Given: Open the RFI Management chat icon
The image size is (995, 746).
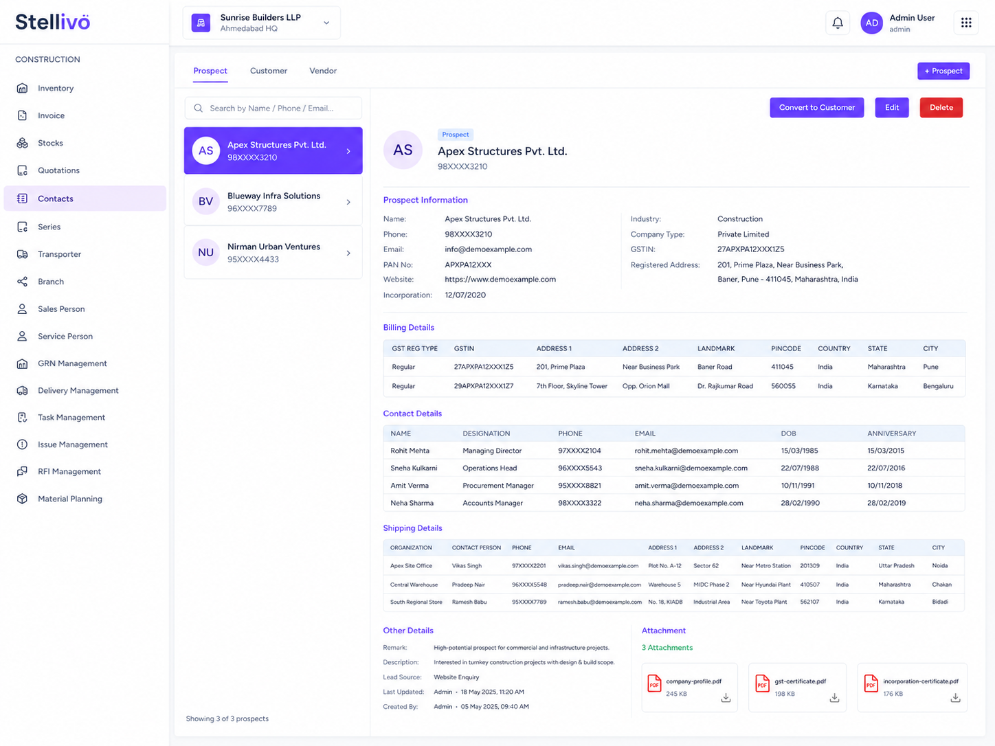Looking at the screenshot, I should [x=22, y=471].
